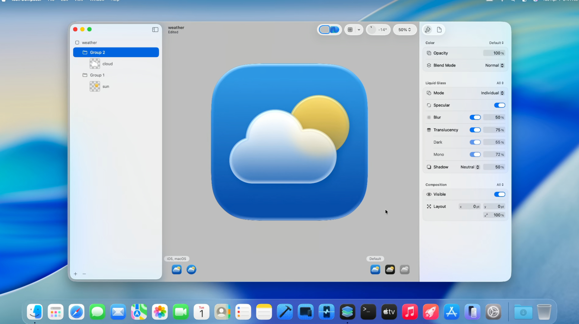
Task: Open the Blend Mode Normal dropdown
Action: pyautogui.click(x=495, y=65)
